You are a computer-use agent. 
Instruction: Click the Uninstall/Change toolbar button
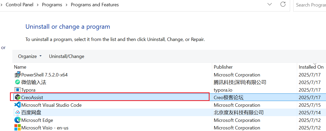tap(67, 56)
